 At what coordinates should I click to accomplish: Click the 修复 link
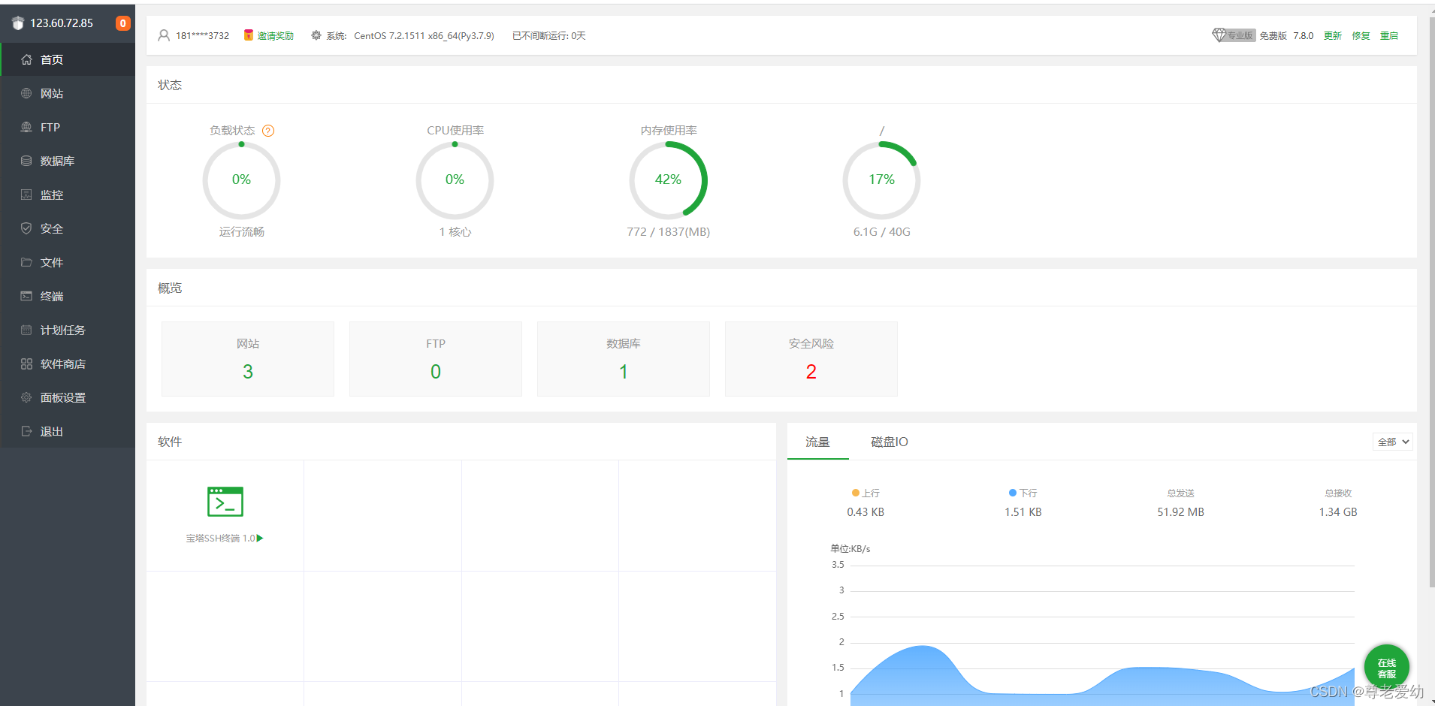coord(1361,35)
